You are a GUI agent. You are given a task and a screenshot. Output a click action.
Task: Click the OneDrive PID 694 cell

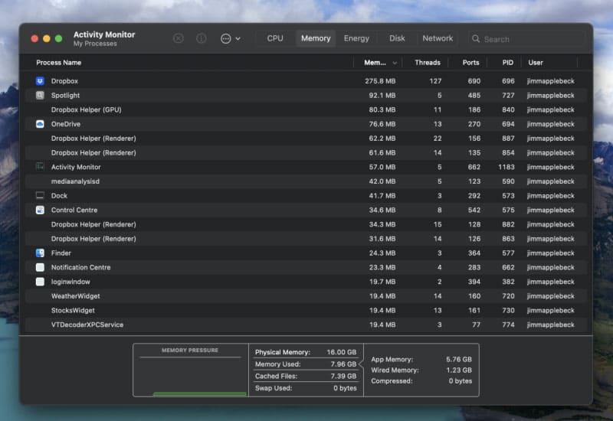coord(508,124)
